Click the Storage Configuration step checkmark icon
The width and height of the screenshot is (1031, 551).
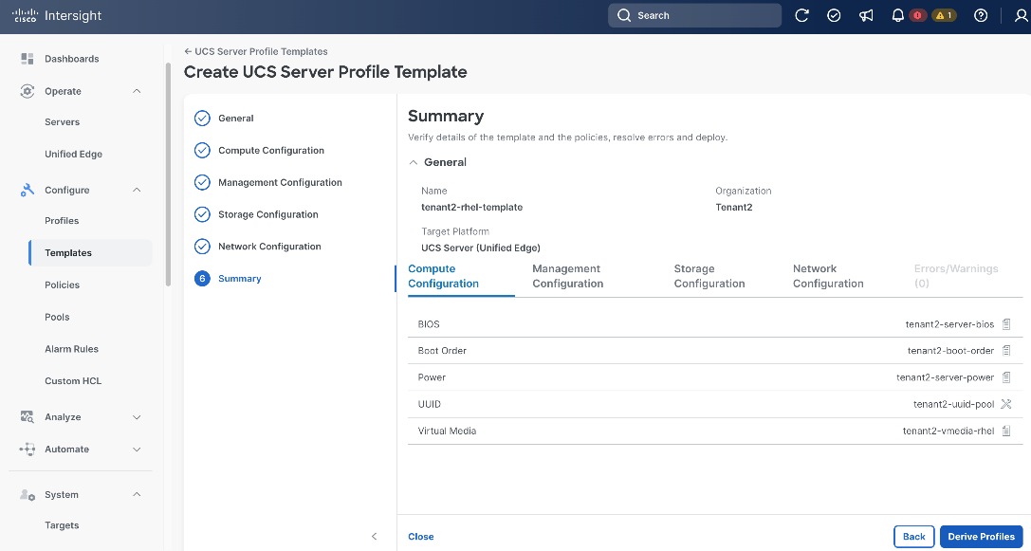click(202, 214)
